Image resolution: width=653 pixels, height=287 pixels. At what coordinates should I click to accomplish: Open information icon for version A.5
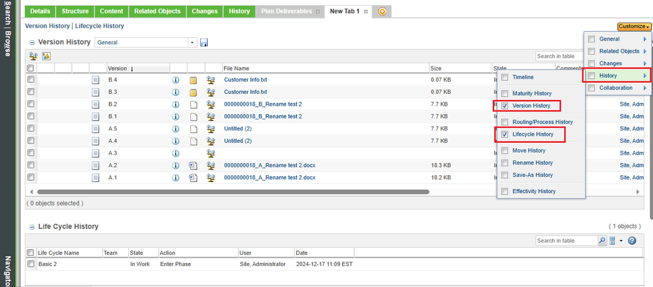175,128
